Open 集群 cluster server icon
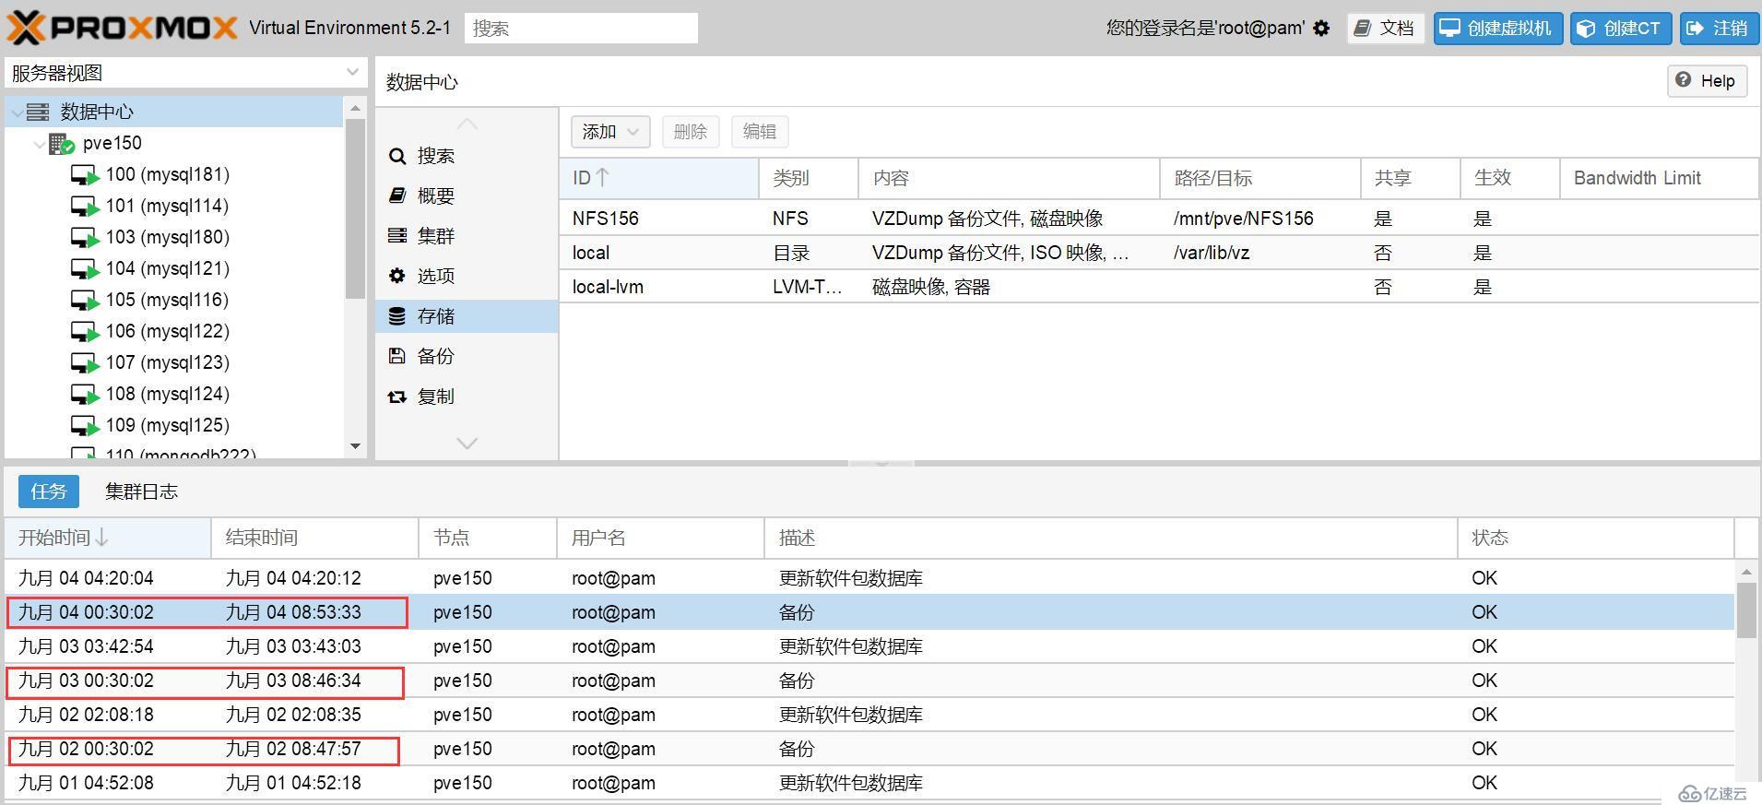 (x=397, y=236)
